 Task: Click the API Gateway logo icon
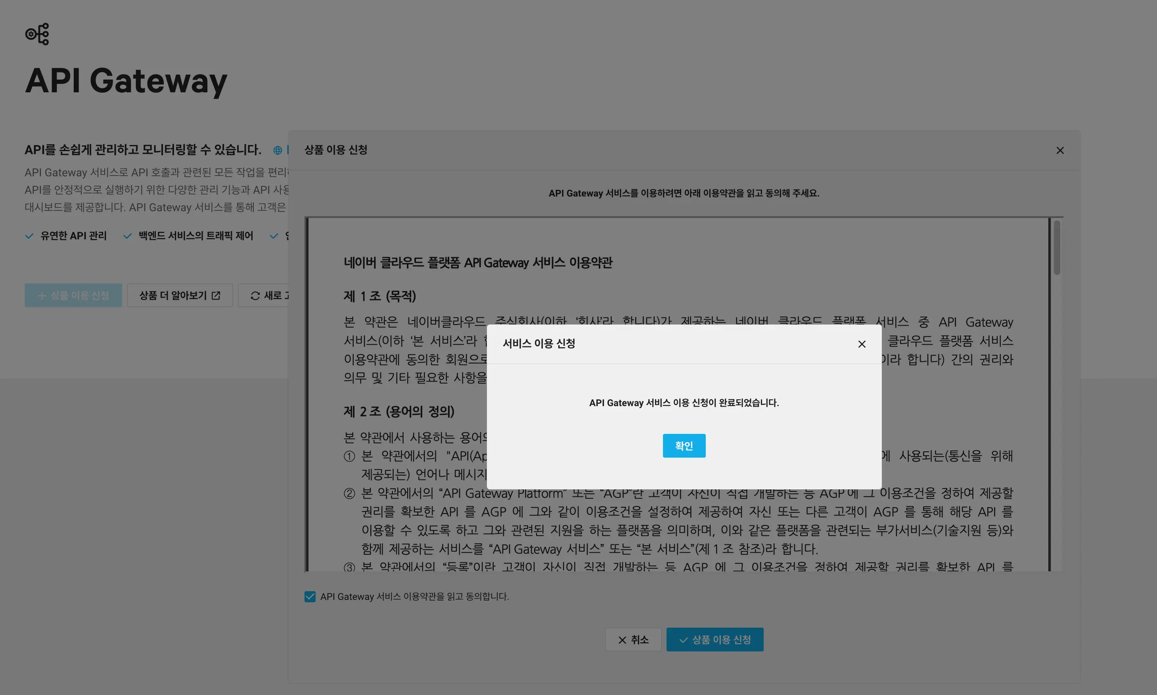pos(37,34)
